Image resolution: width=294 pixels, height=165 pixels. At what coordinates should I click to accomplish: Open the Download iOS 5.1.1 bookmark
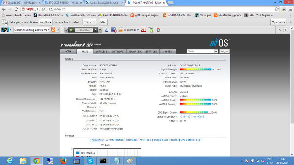tap(49, 15)
